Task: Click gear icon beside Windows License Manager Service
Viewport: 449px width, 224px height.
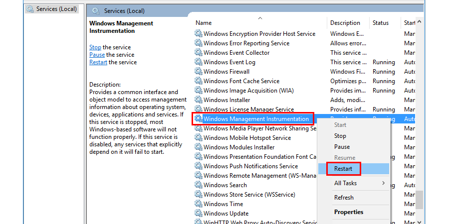Action: [198, 109]
